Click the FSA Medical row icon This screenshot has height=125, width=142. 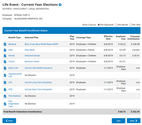[5, 96]
